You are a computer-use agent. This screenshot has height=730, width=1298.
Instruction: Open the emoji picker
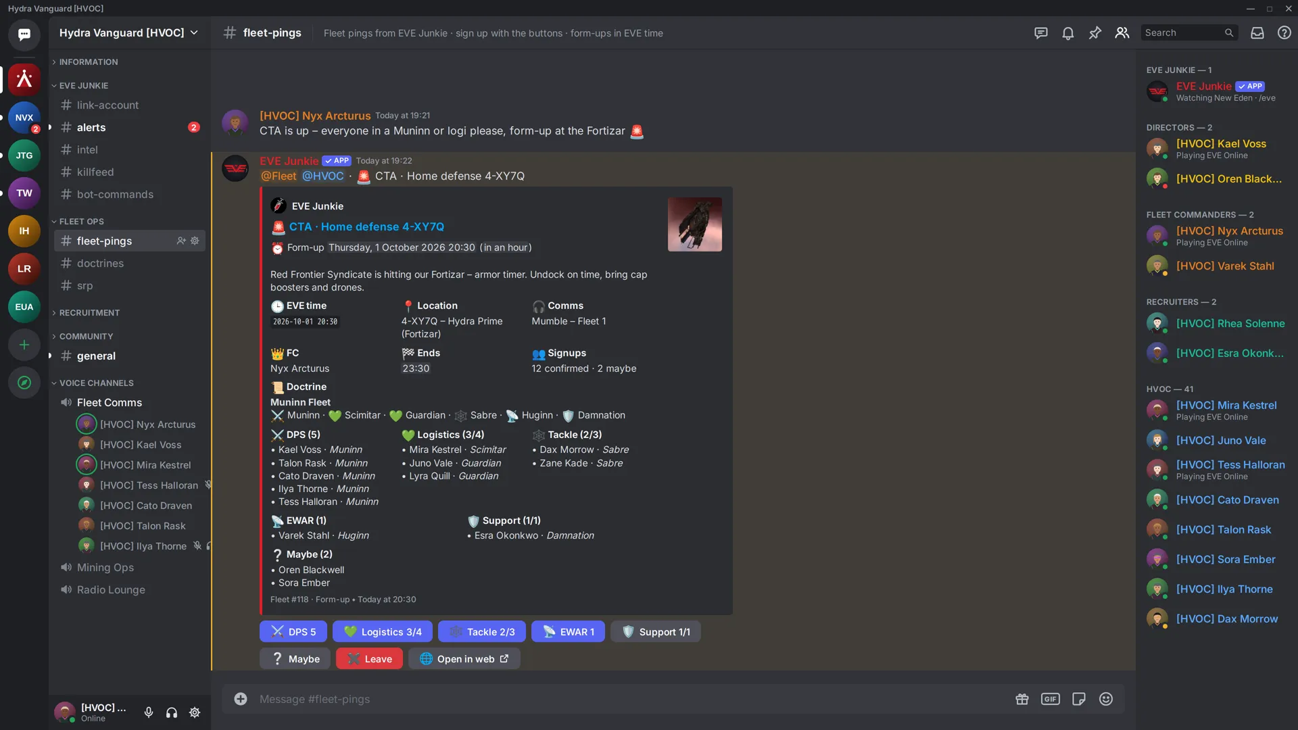(x=1106, y=699)
